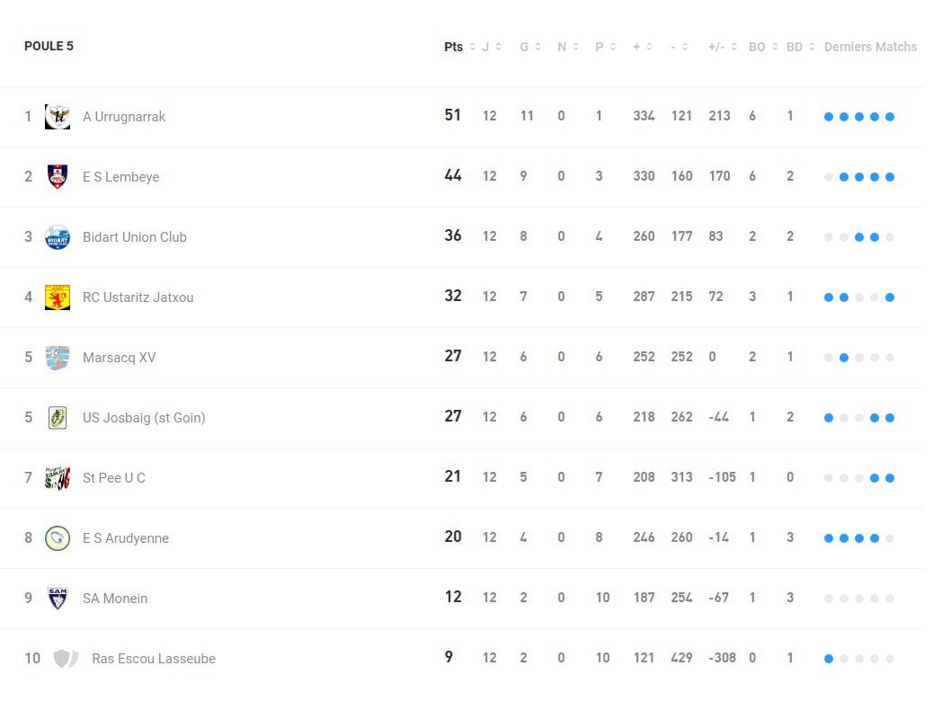
Task: Click the first result dot for A Urrugnarrak
Action: [x=829, y=117]
